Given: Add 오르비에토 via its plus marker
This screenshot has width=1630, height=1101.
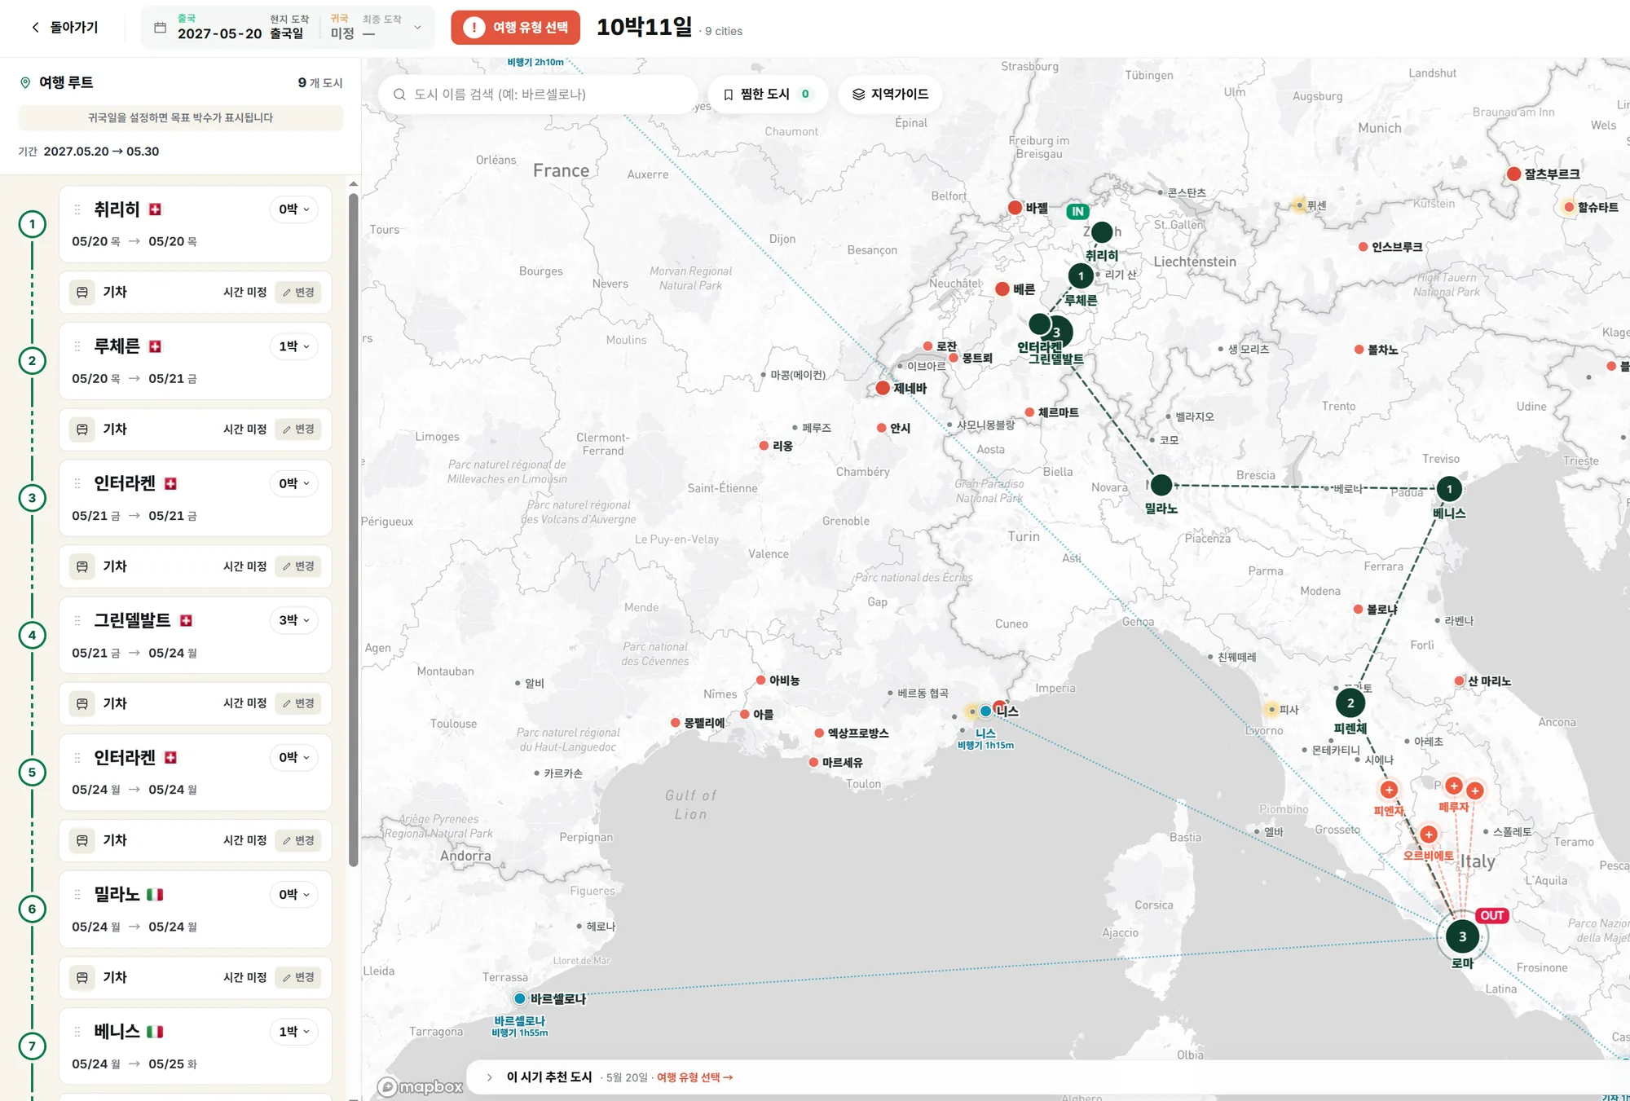Looking at the screenshot, I should pyautogui.click(x=1429, y=835).
